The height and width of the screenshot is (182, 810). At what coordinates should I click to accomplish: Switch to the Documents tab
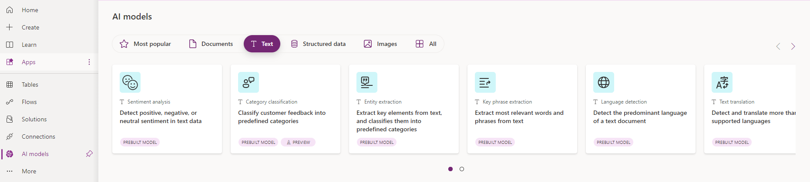[211, 44]
